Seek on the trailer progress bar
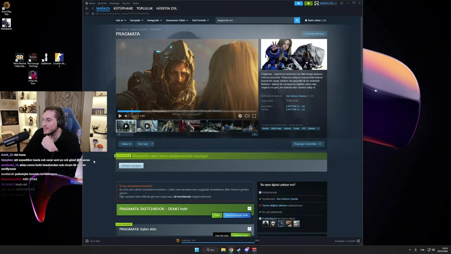 [187, 111]
